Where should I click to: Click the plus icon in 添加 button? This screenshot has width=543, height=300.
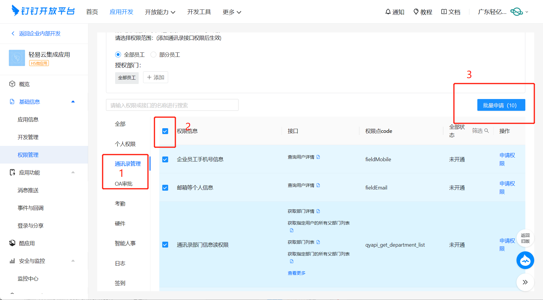pos(149,77)
